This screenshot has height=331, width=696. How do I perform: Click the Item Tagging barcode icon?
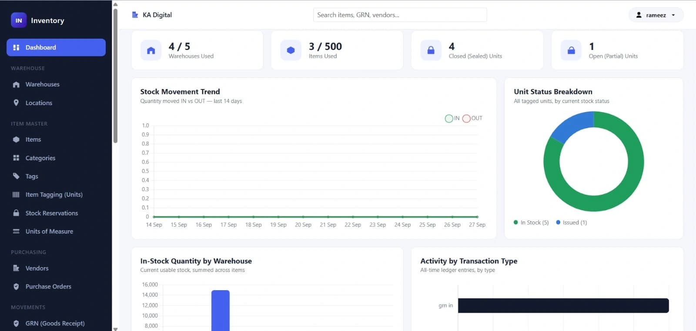[x=16, y=195]
